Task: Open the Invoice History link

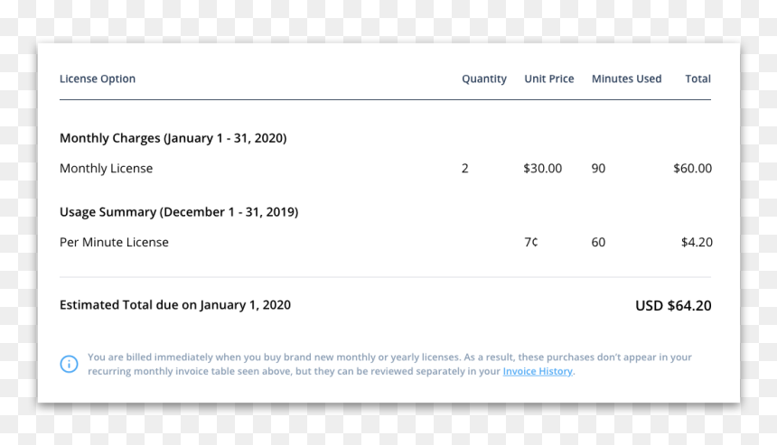Action: [538, 371]
